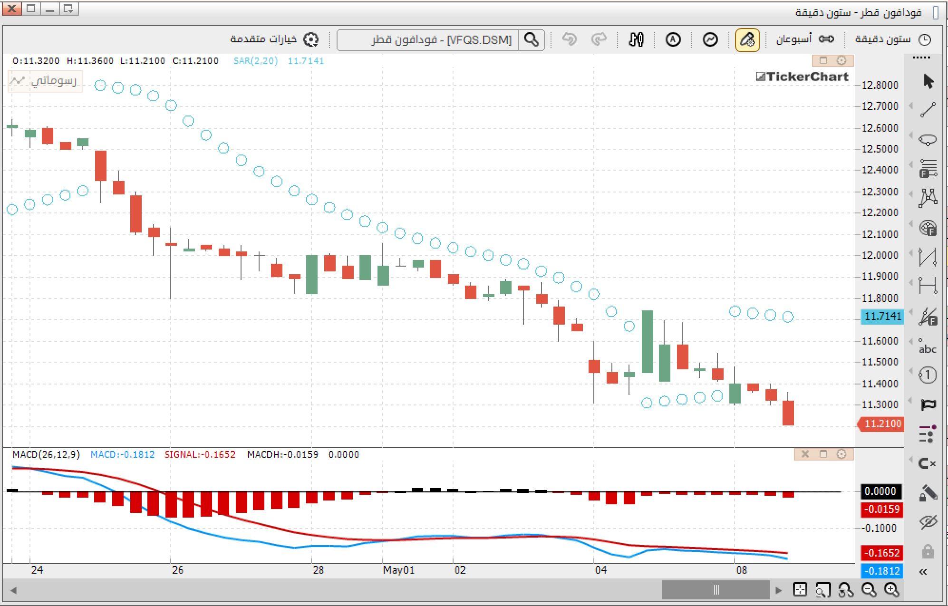Click the May01 date axis label
Viewport: 948px width, 606px height.
pyautogui.click(x=399, y=570)
